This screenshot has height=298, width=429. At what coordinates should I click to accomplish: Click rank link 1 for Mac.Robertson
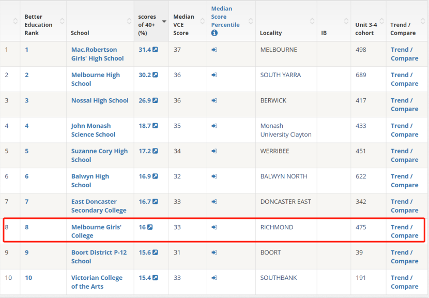(x=26, y=50)
